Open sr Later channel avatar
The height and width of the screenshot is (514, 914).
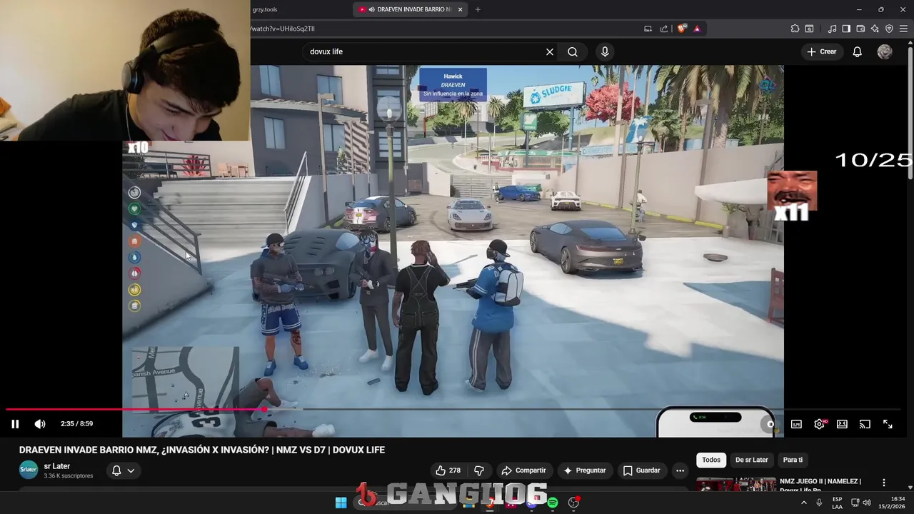click(29, 470)
